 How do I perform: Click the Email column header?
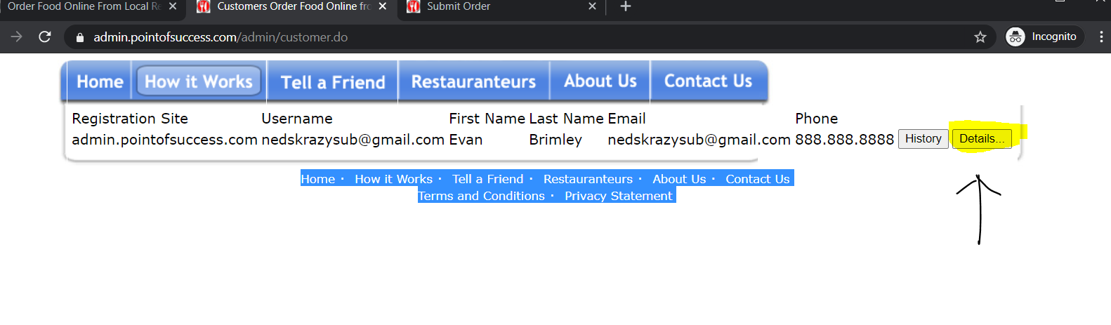tap(626, 119)
